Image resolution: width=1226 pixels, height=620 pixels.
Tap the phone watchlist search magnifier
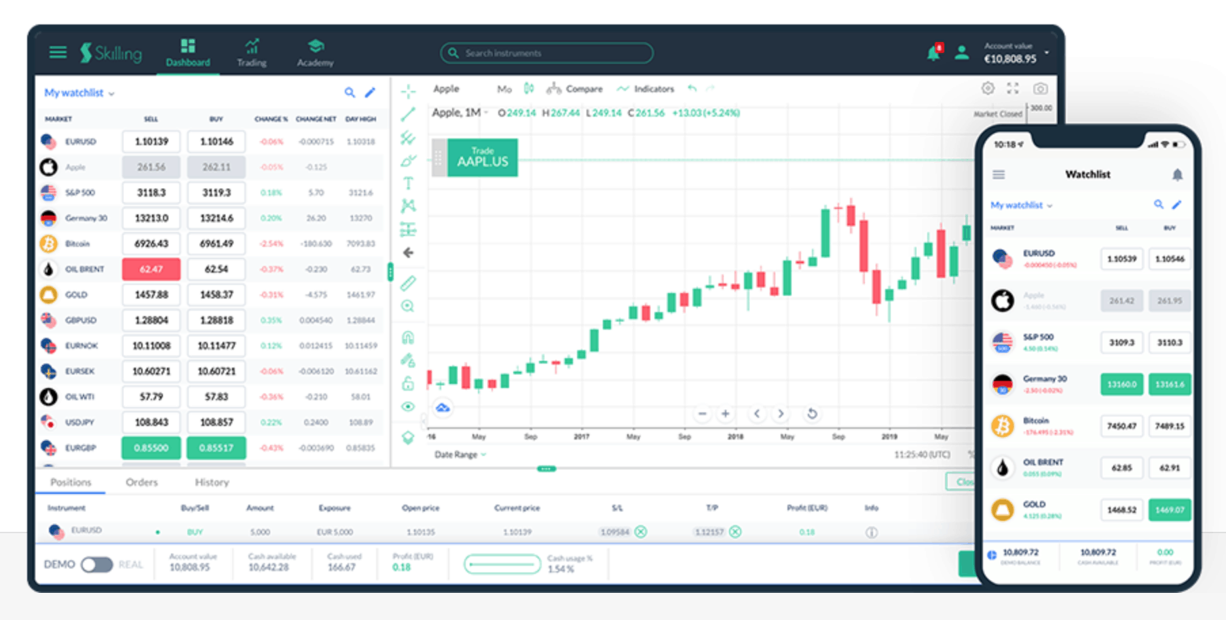[1159, 204]
